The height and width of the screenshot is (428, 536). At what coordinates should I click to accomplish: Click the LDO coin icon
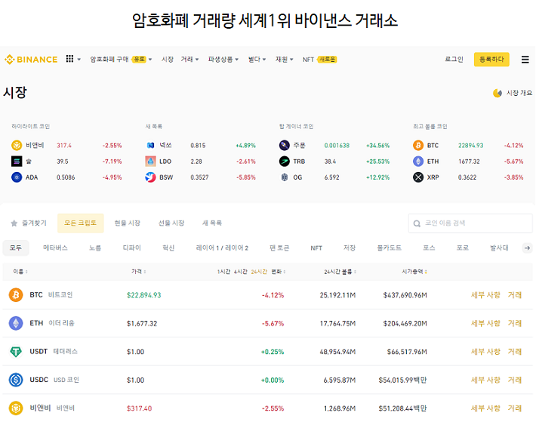150,161
